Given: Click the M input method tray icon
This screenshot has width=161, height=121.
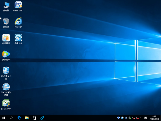Looking at the screenshot, I should click(x=145, y=118).
